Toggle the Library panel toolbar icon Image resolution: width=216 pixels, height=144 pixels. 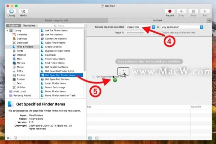(11, 11)
